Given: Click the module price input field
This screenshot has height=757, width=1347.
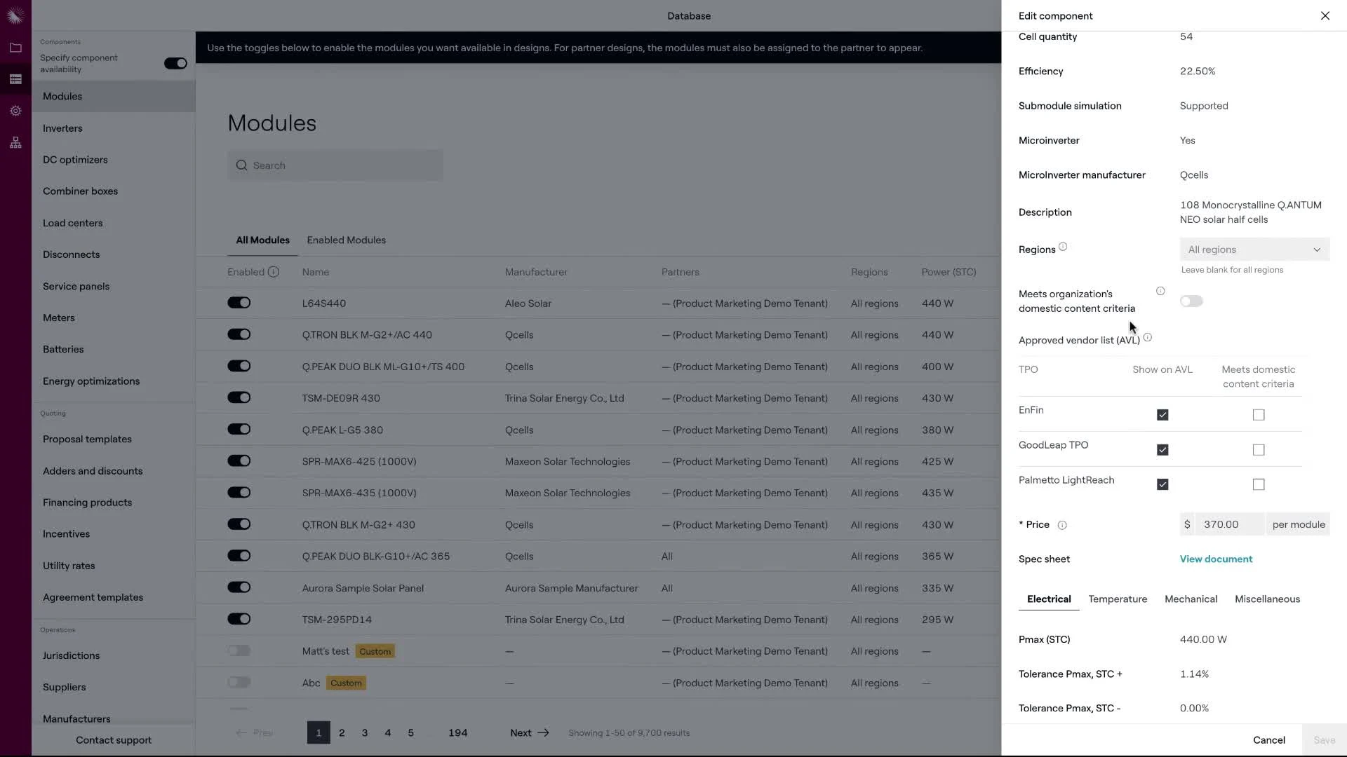Looking at the screenshot, I should click(x=1229, y=524).
